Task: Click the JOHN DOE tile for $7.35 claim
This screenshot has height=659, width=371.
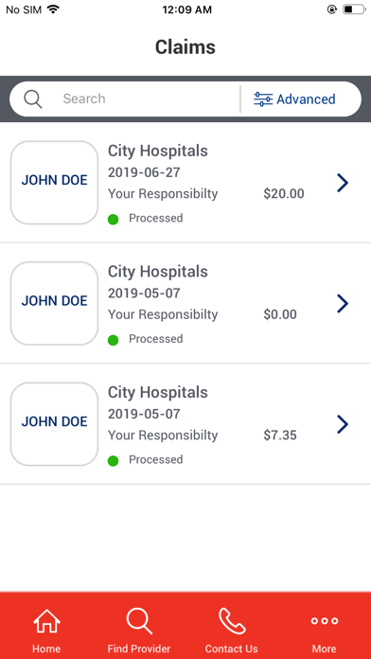Action: (x=54, y=423)
